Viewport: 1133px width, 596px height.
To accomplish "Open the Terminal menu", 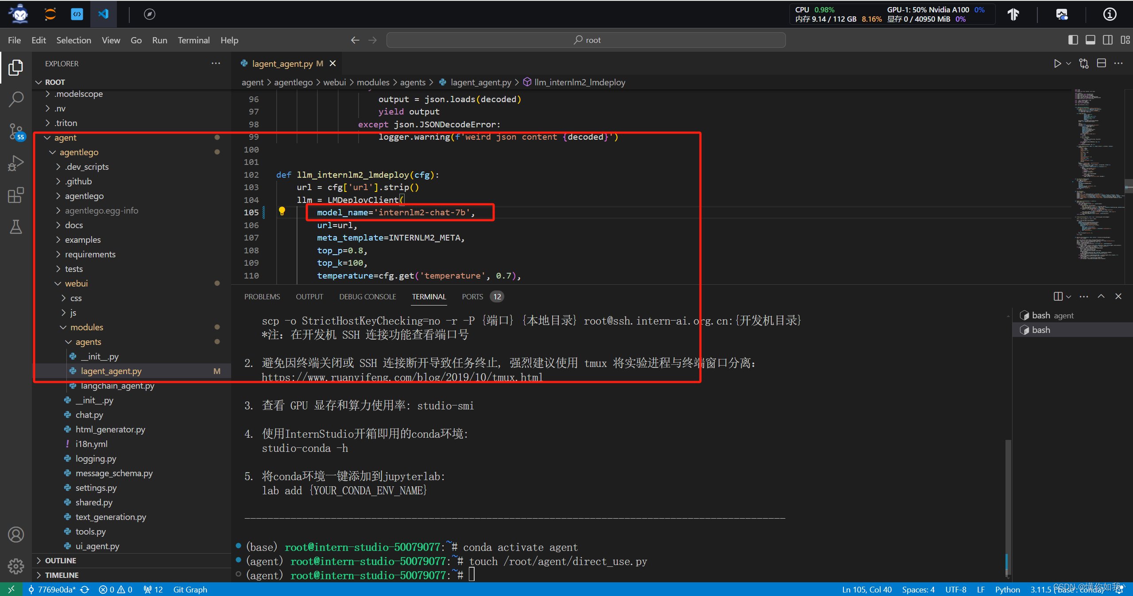I will [193, 40].
